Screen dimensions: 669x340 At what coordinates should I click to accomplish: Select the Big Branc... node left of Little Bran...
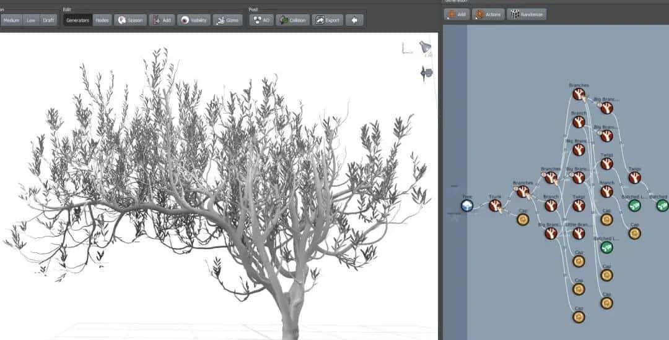click(x=551, y=233)
